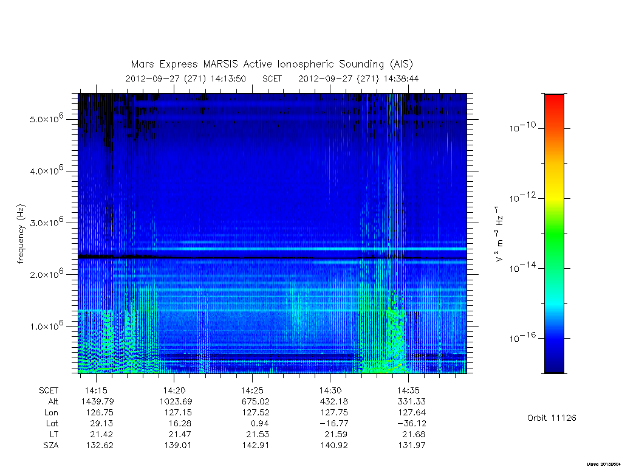Viewport: 622px width, 467px height.
Task: Click the colorbar label 10^-14
Action: (x=522, y=268)
